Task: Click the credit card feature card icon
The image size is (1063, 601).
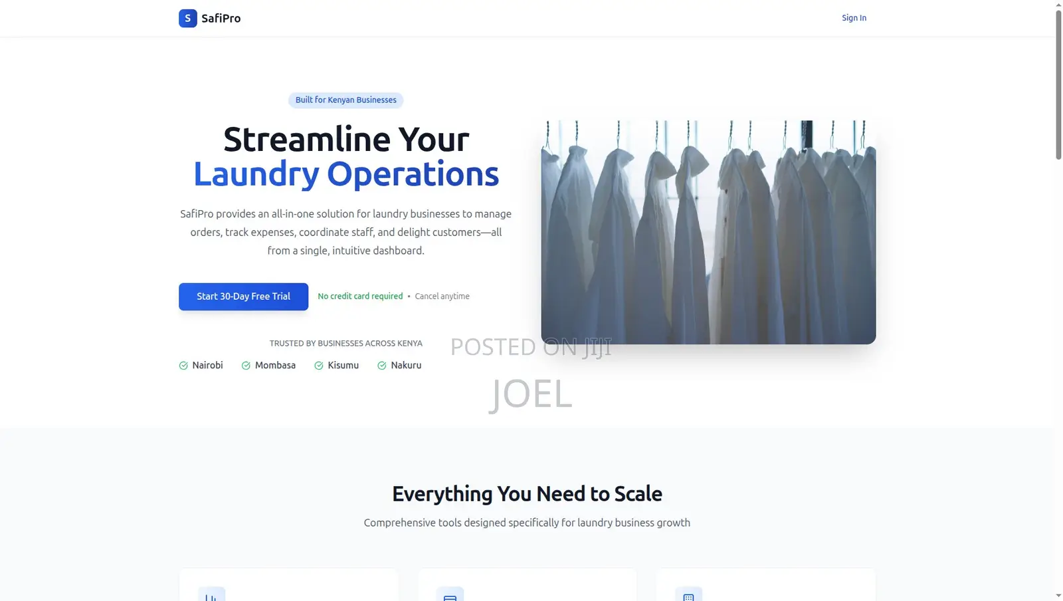Action: coord(450,594)
